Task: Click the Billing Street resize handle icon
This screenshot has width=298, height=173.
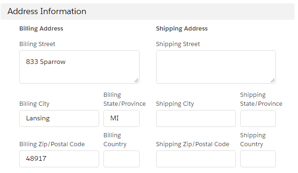Action: (x=136, y=80)
